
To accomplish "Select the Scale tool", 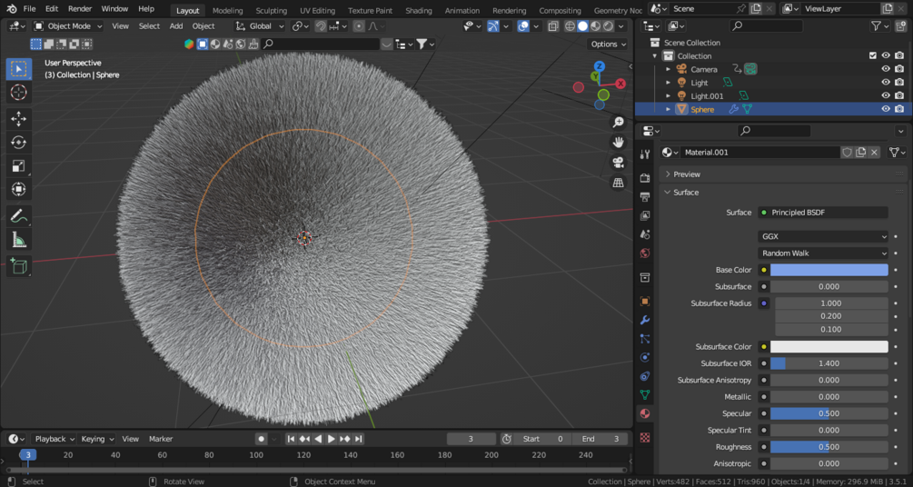I will 19,166.
